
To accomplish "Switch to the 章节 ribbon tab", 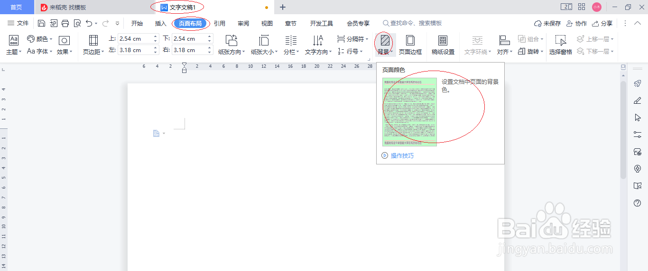I will tap(291, 23).
